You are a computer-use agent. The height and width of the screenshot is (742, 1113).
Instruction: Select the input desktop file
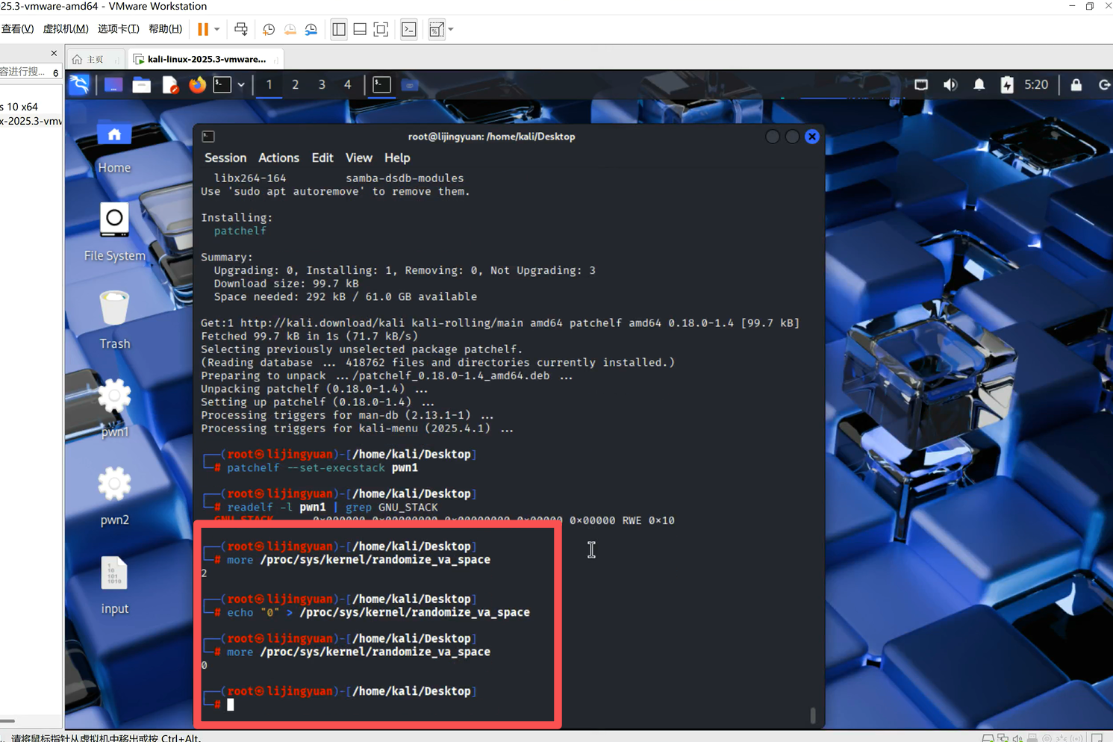pyautogui.click(x=114, y=586)
